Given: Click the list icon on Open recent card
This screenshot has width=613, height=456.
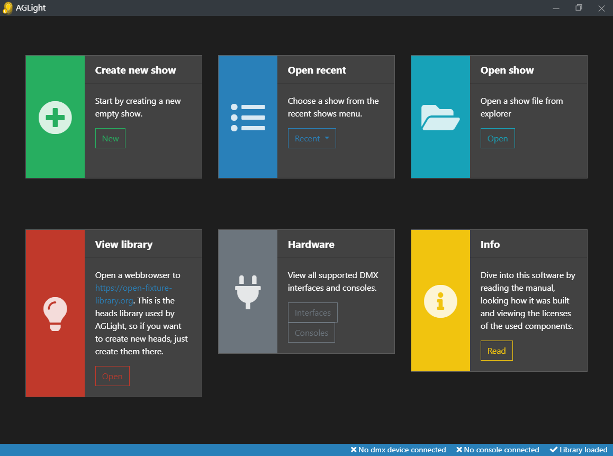Looking at the screenshot, I should click(x=248, y=118).
